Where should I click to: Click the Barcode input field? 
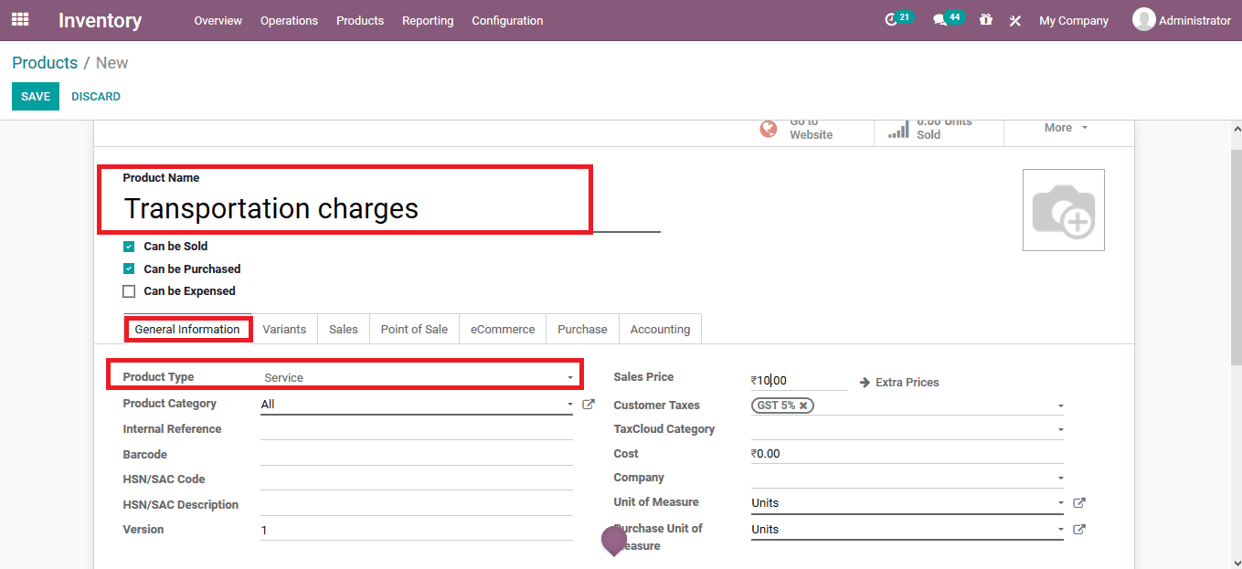click(x=417, y=455)
